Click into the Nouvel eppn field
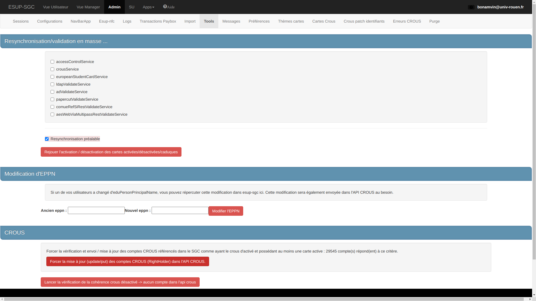 [x=180, y=210]
